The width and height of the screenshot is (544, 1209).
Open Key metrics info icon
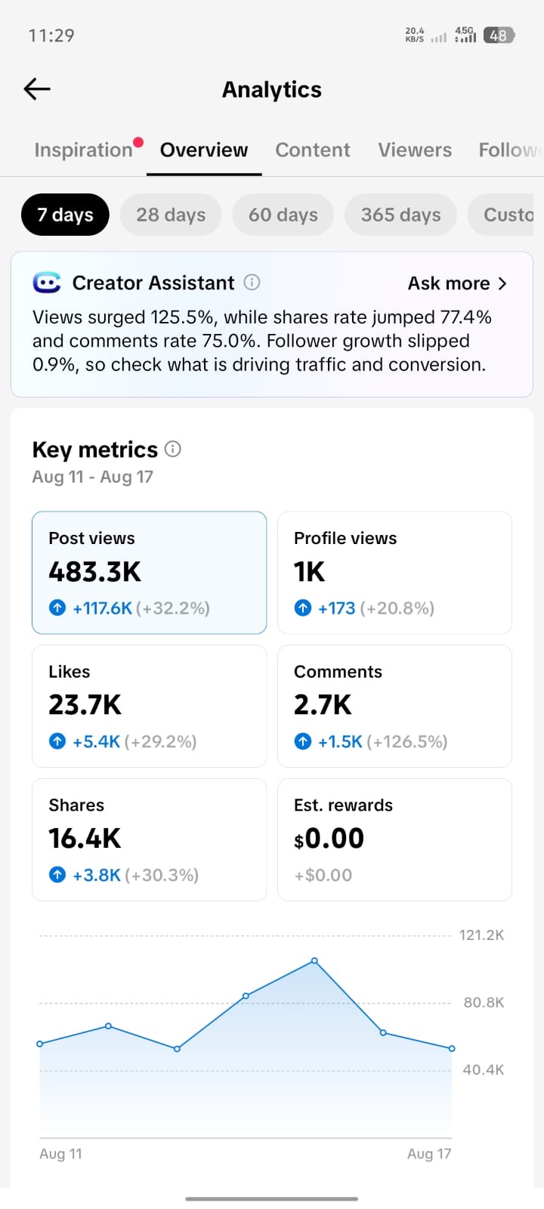173,449
